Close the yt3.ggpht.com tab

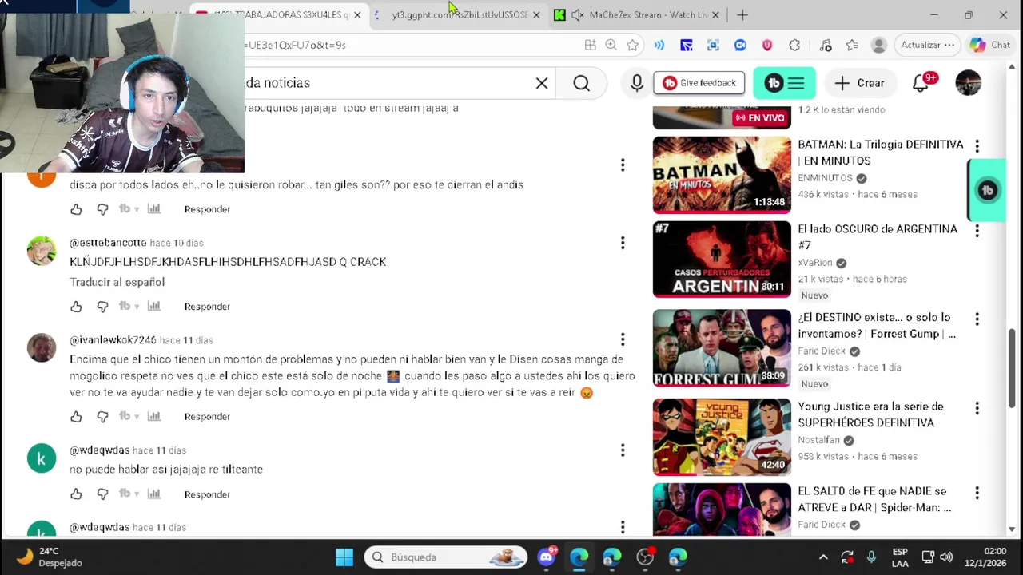[x=536, y=14]
